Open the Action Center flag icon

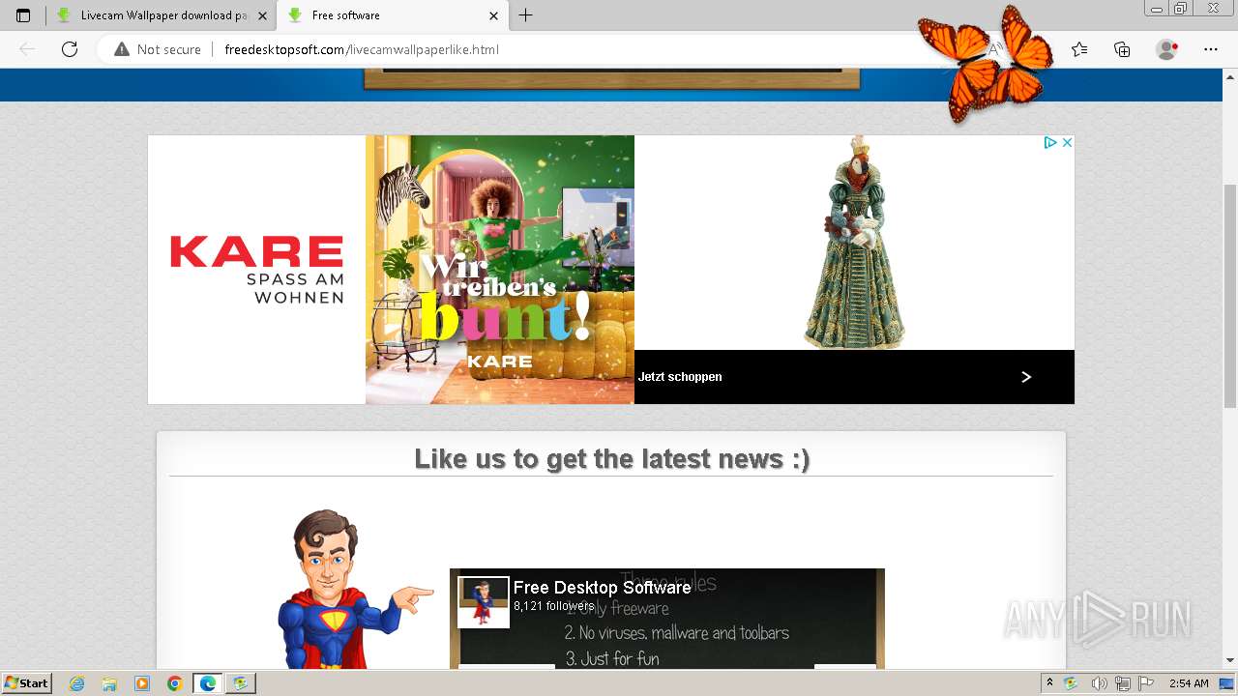tap(1146, 683)
